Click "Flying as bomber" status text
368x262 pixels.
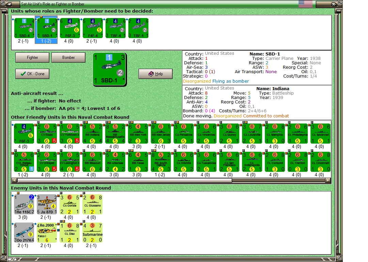pyautogui.click(x=230, y=81)
